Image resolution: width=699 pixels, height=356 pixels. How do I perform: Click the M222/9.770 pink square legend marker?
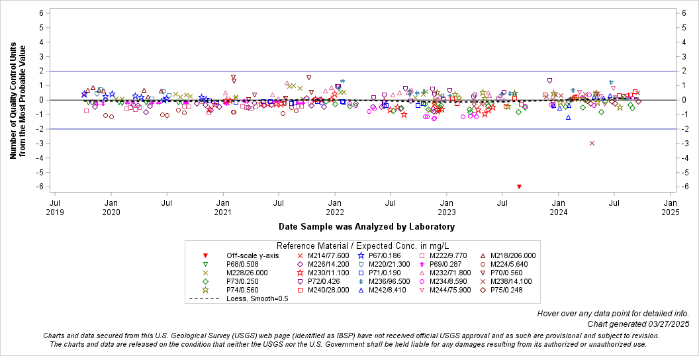(422, 255)
